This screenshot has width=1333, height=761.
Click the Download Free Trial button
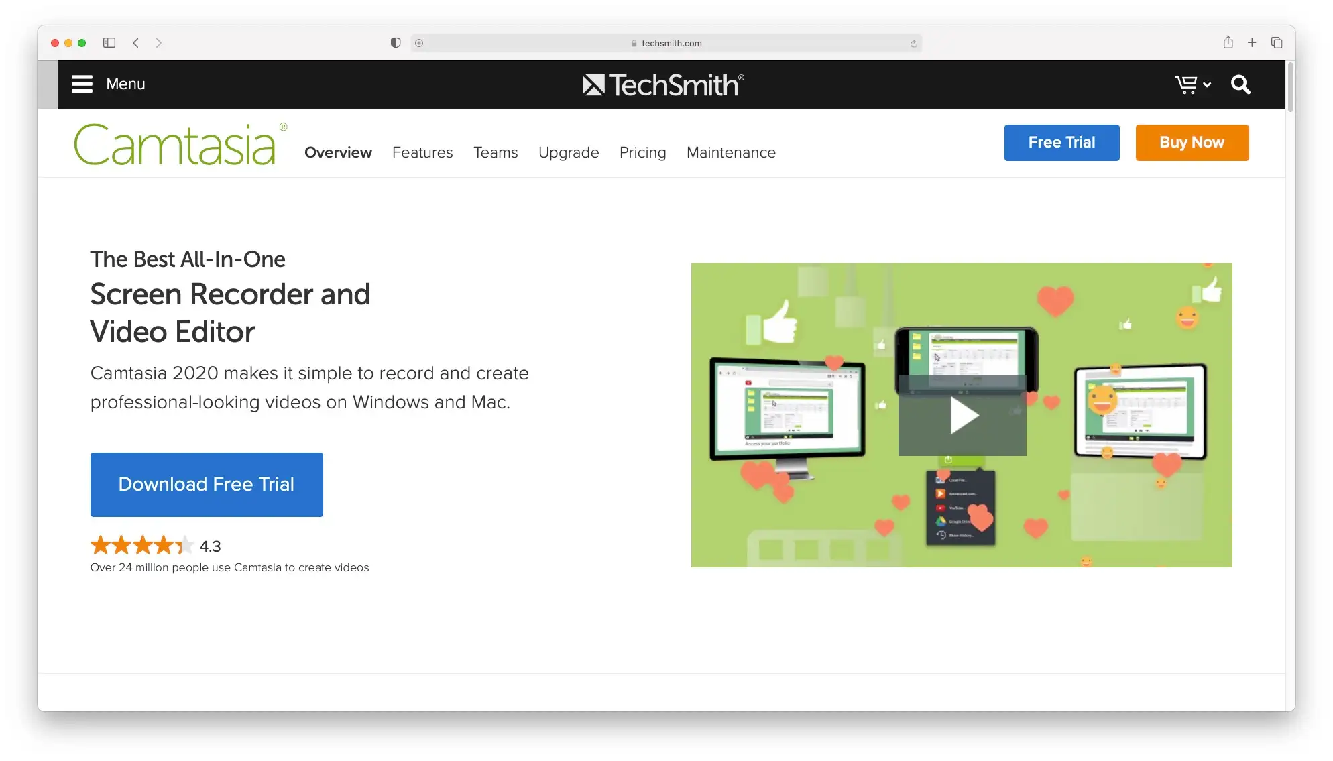[207, 484]
